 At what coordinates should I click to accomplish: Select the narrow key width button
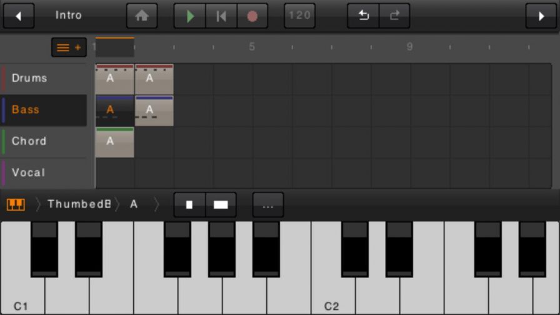(189, 205)
